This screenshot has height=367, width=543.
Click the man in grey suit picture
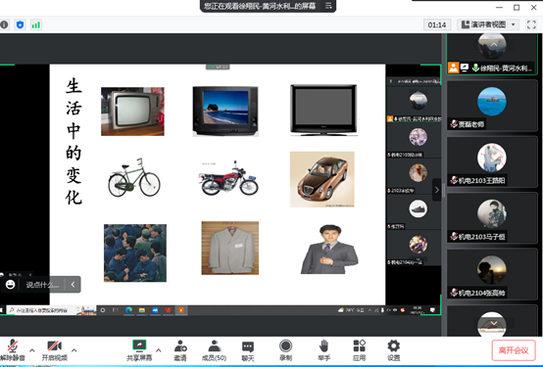(329, 249)
